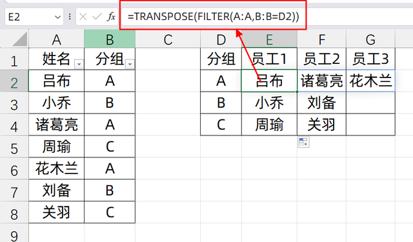Expand the Name Box dropdown arrow
413x242 pixels.
pos(57,17)
